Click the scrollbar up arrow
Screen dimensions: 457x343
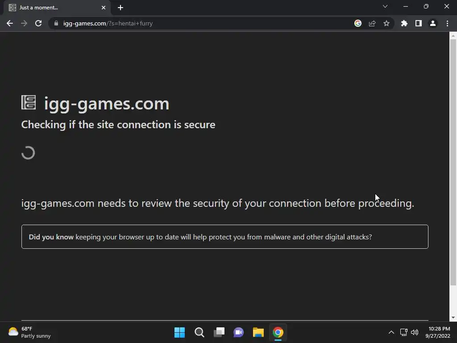pos(453,36)
